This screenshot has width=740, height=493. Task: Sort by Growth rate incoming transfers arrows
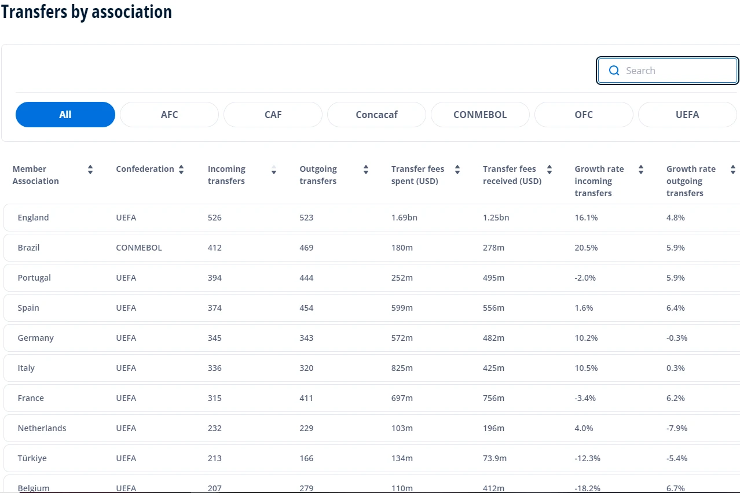tap(641, 170)
